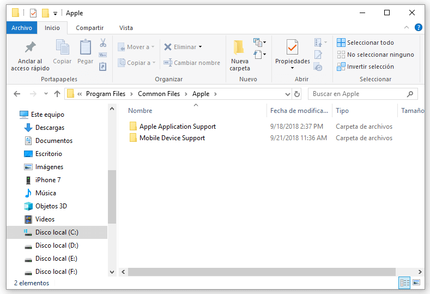Open the Archivo menu

point(22,28)
